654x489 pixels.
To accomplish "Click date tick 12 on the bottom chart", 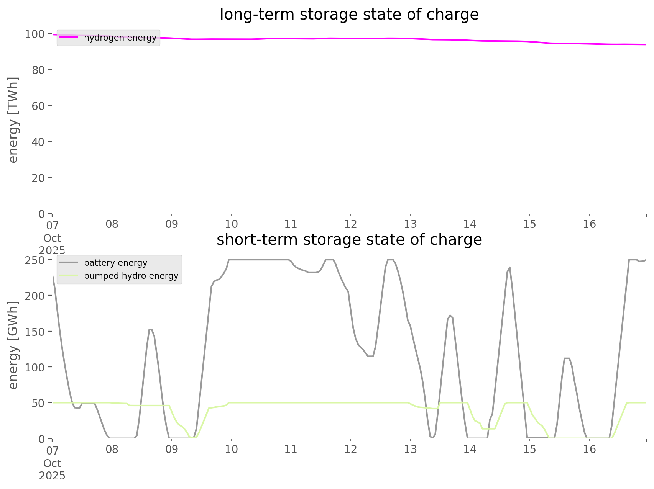I will coord(350,449).
